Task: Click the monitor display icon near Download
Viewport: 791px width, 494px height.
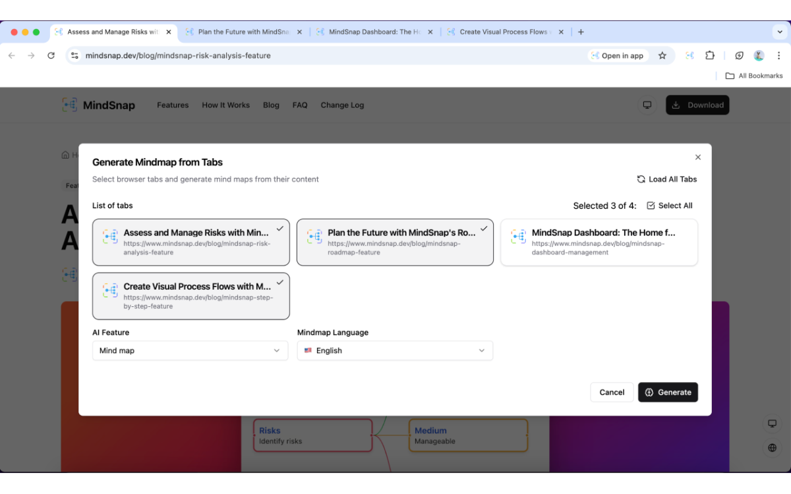Action: [x=647, y=104]
